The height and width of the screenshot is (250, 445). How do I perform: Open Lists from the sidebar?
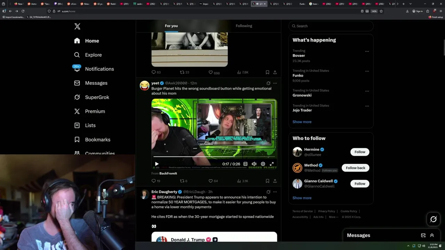point(85,125)
